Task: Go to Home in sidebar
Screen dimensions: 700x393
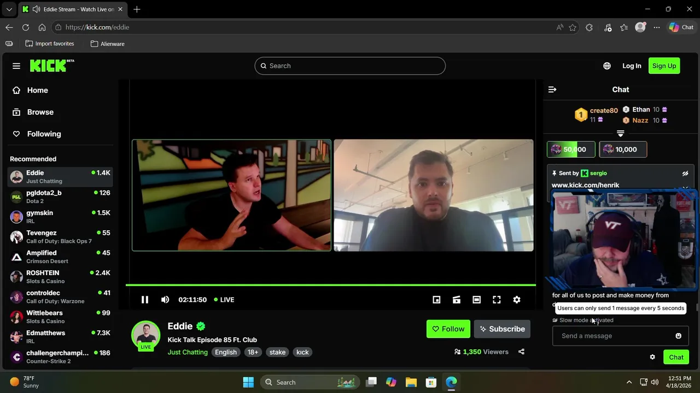Action: [x=60, y=91]
